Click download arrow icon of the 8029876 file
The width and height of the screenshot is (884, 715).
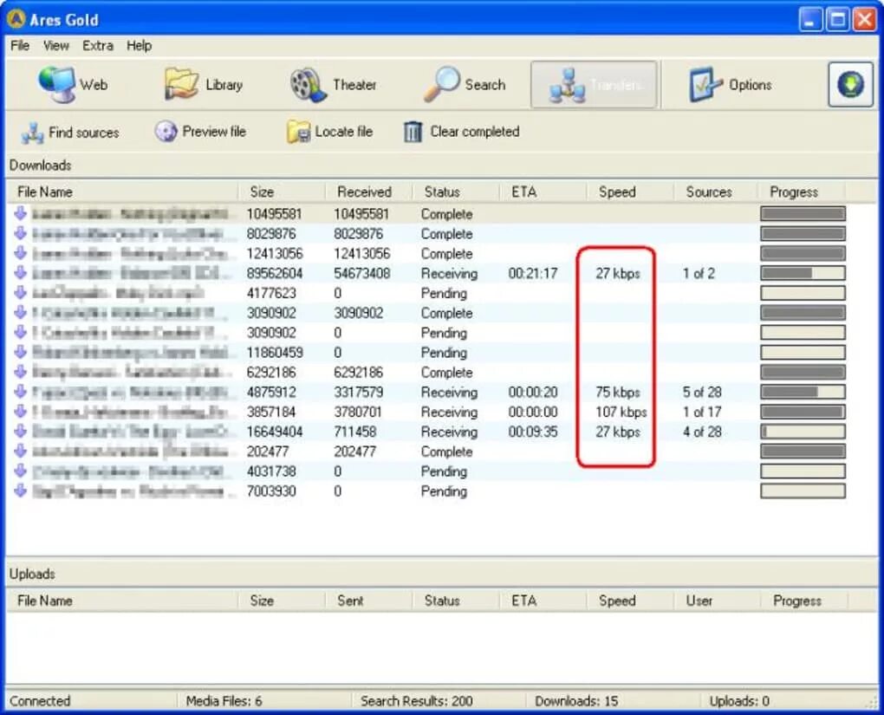(20, 233)
